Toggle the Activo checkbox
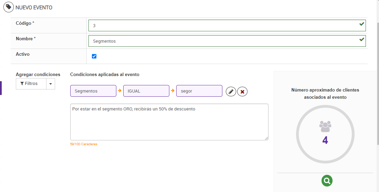 94,56
